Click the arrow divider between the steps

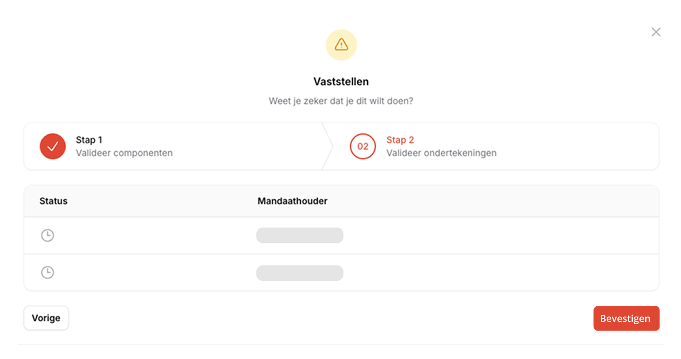pyautogui.click(x=328, y=146)
